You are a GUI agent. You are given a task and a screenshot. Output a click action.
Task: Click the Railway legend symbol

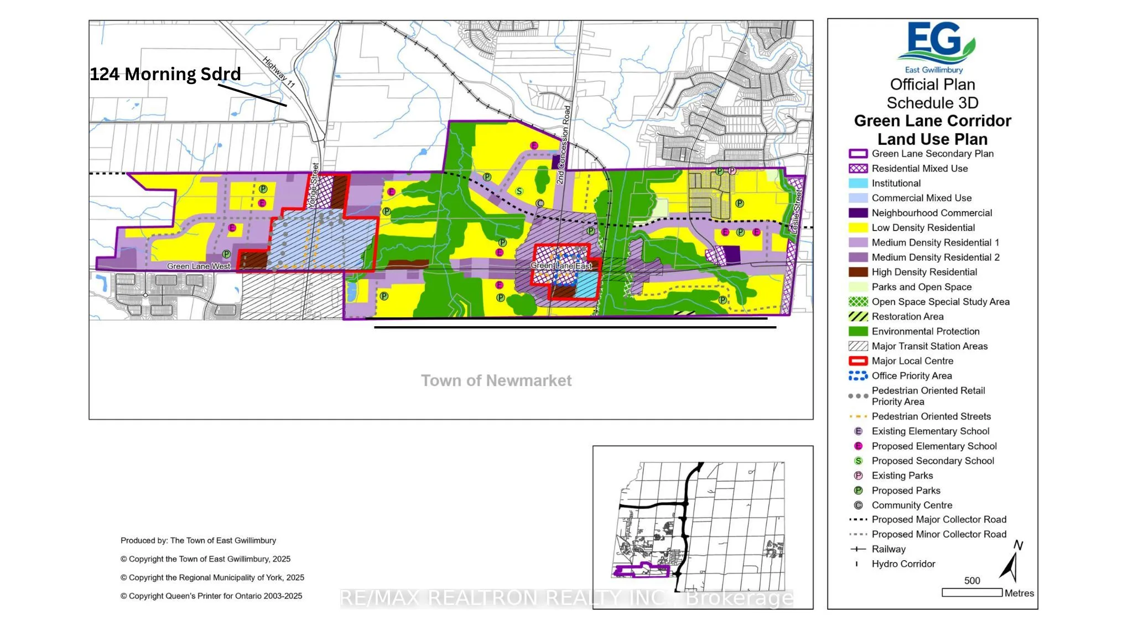tap(857, 549)
